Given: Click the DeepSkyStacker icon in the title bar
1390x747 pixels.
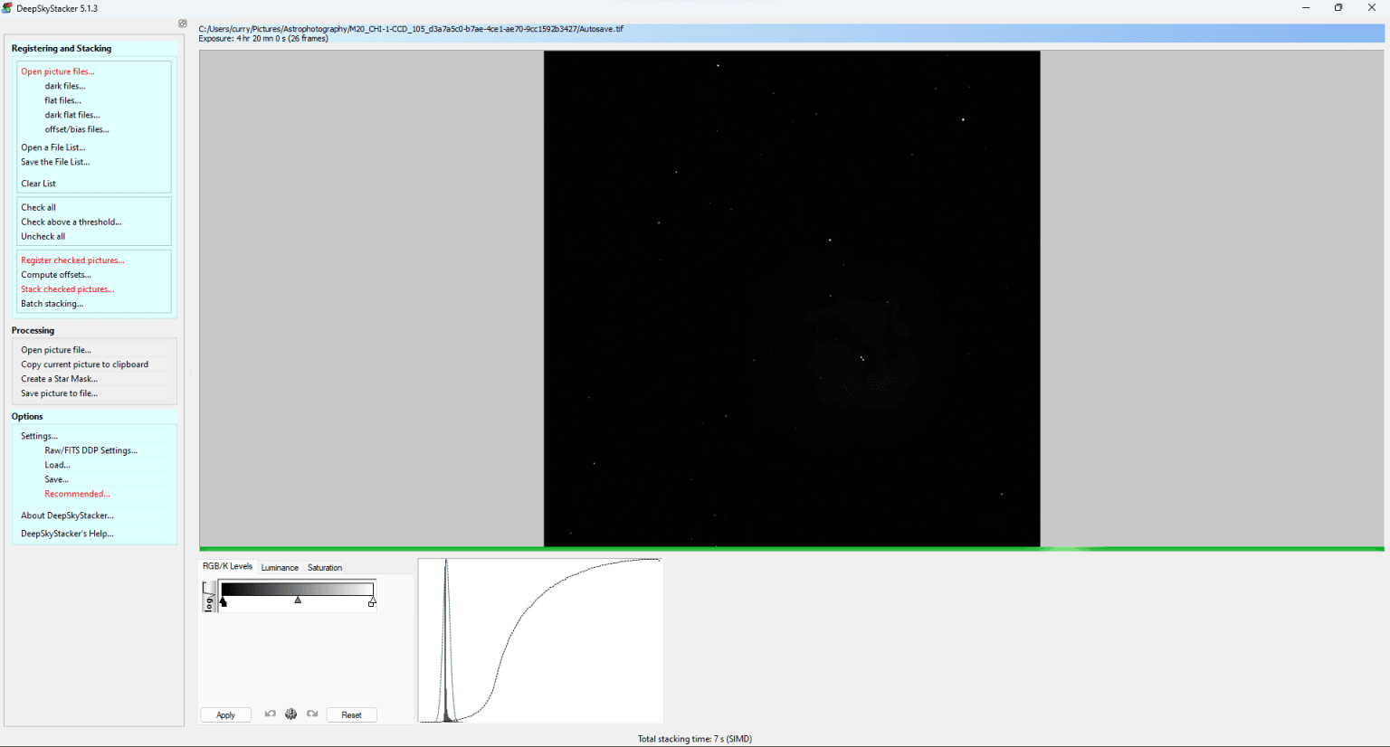Looking at the screenshot, I should [8, 7].
